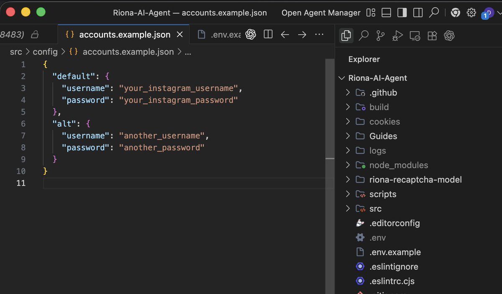
Task: Click the "your_instagram_password" string value
Action: tap(179, 100)
